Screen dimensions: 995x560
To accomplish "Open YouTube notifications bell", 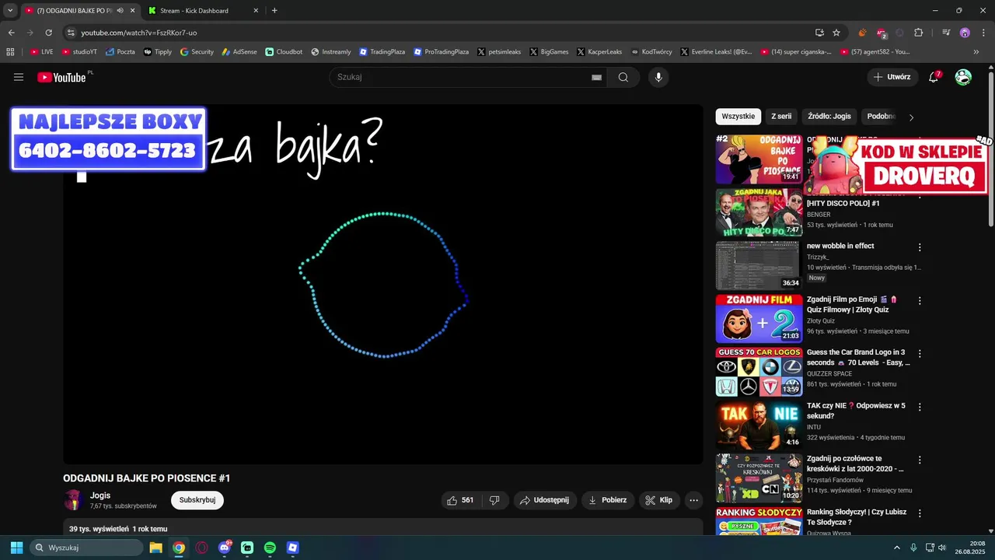I will 934,77.
